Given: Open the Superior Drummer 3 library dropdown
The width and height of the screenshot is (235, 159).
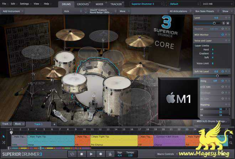Looking at the screenshot, I should coord(147,4).
